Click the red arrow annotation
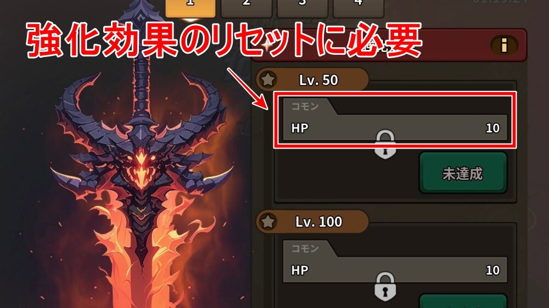This screenshot has height=308, width=549. tap(247, 88)
